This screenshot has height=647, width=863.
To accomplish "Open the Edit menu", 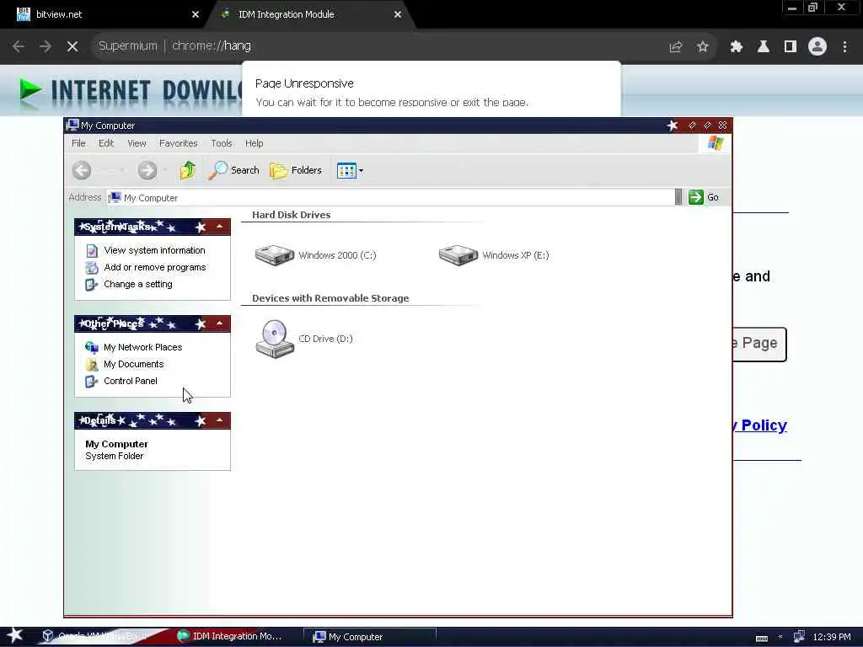I will (x=106, y=143).
